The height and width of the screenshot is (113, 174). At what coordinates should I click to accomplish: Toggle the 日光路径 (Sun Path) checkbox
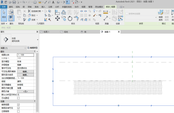(19, 98)
